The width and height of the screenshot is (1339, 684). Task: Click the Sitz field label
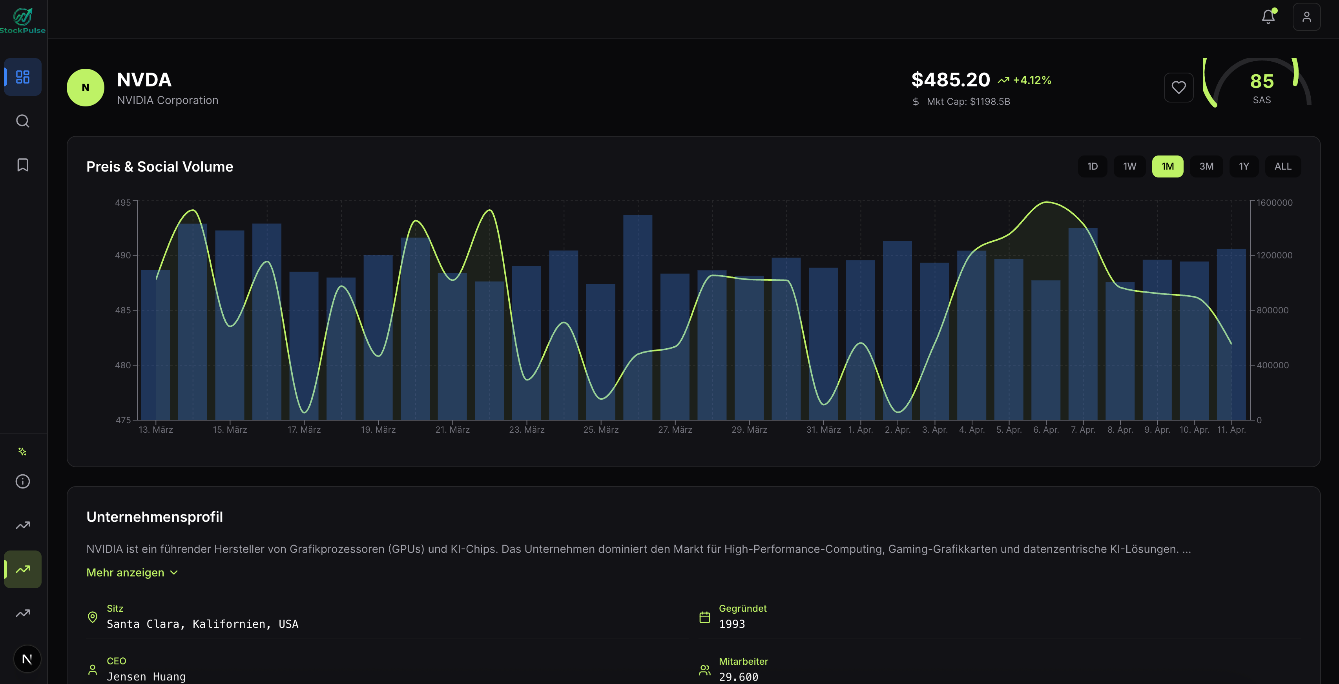(x=115, y=609)
